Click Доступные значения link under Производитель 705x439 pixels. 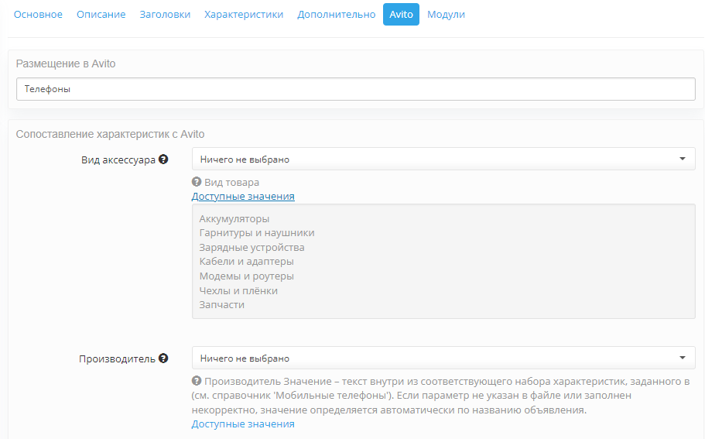point(243,424)
